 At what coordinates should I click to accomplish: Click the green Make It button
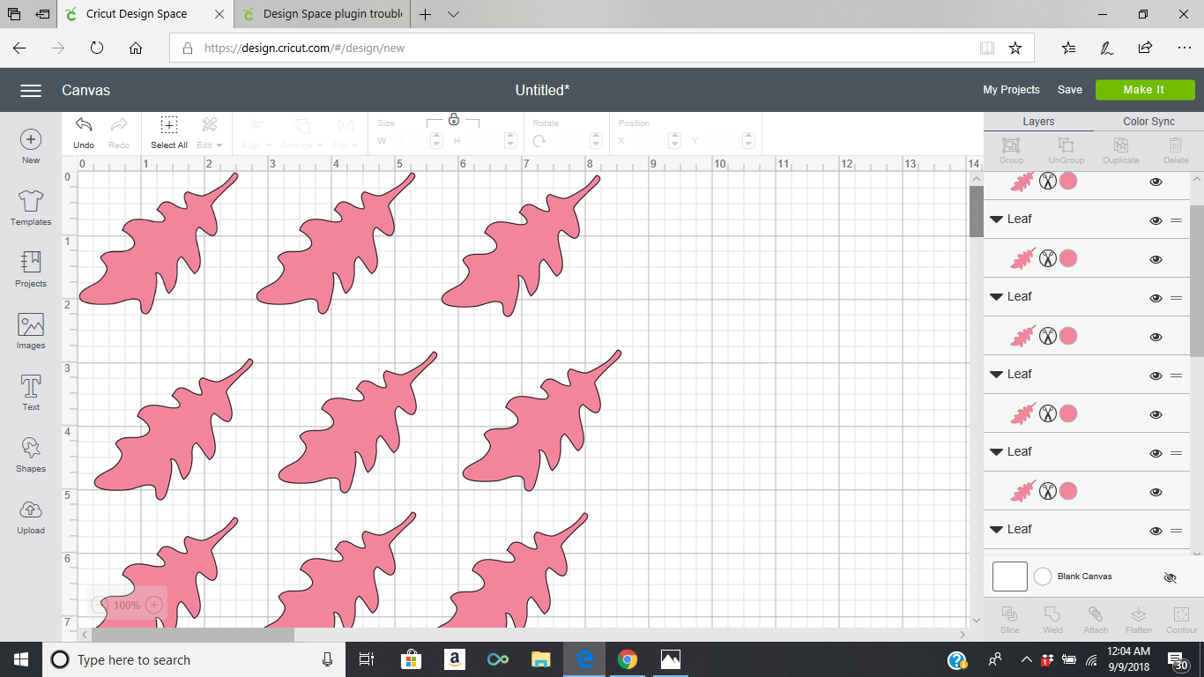tap(1144, 90)
